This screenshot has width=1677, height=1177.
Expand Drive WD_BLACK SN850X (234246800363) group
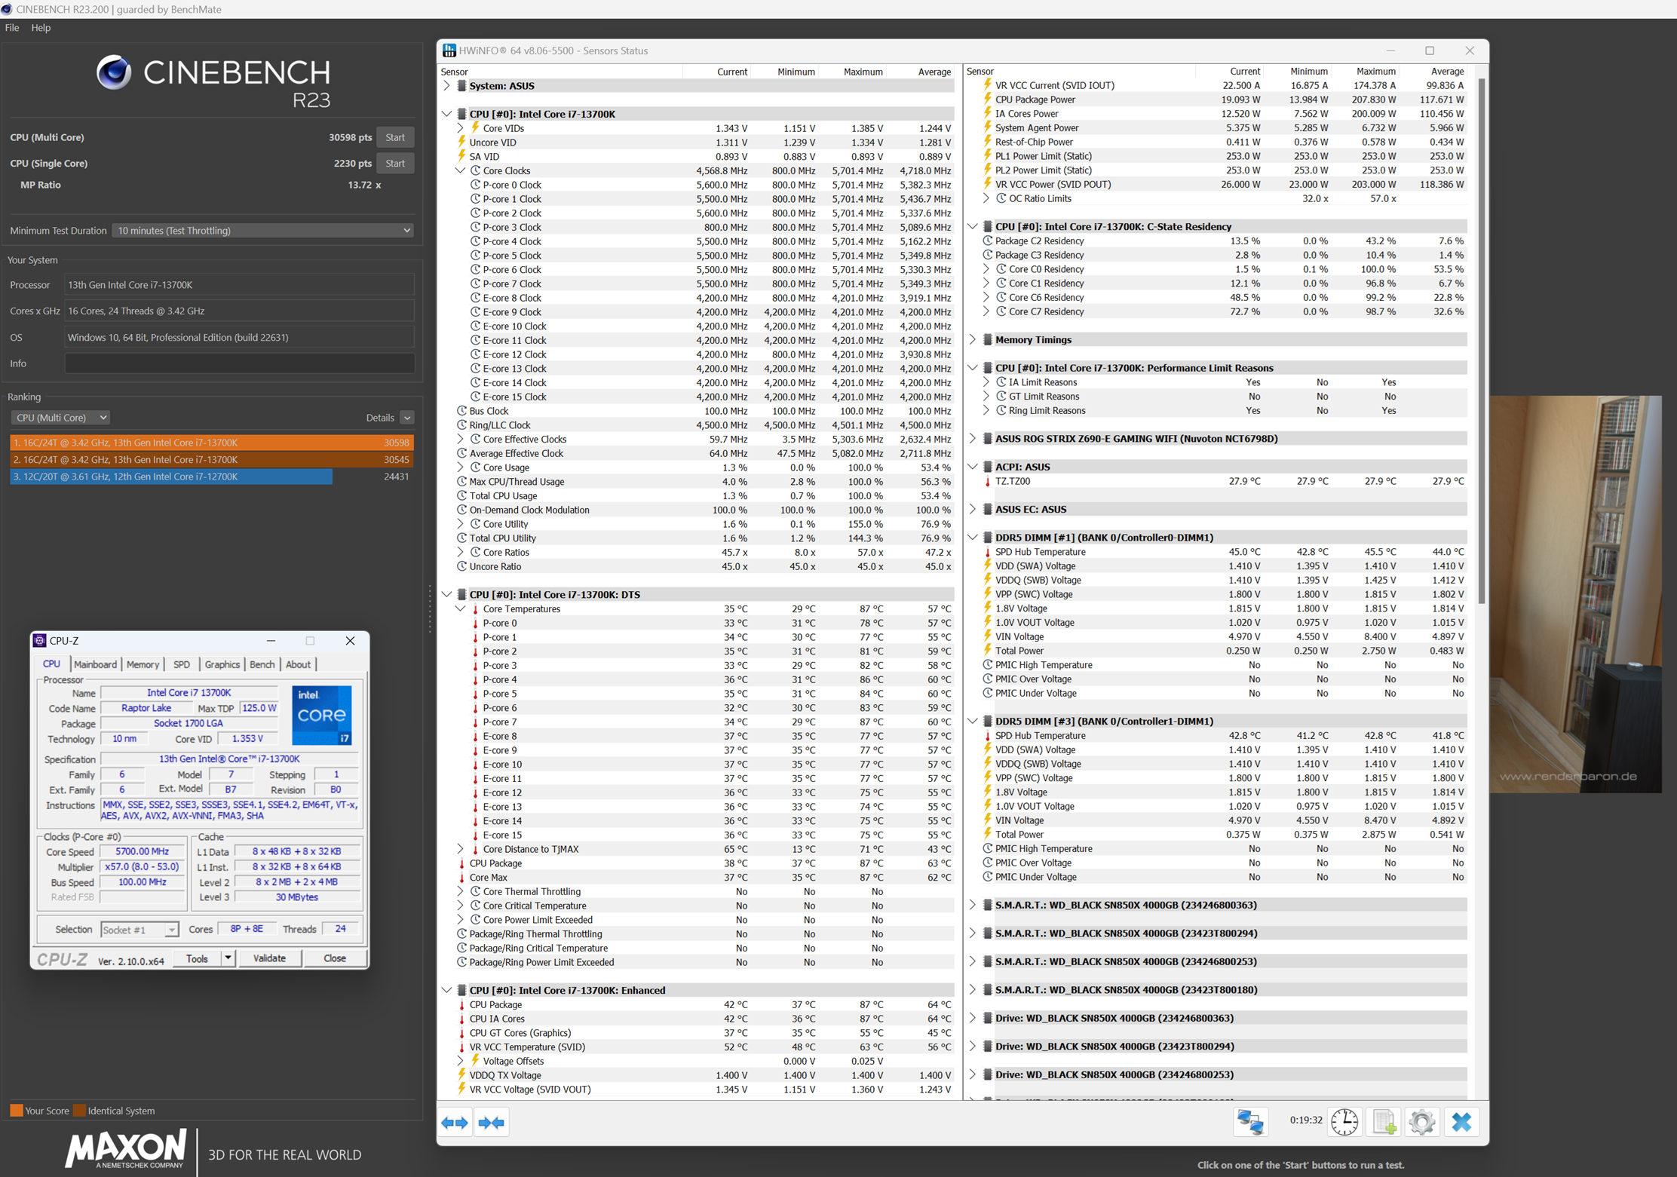pyautogui.click(x=972, y=1018)
